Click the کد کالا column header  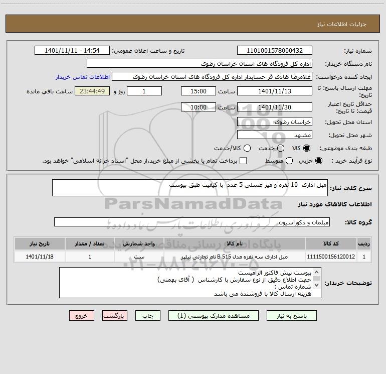pos(331,243)
